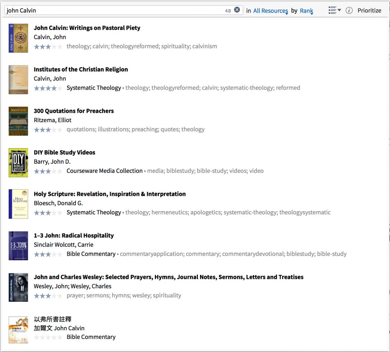This screenshot has height=352, width=390.
Task: Open the 以弗所書註釋 book cover thumbnail
Action: [x=18, y=330]
